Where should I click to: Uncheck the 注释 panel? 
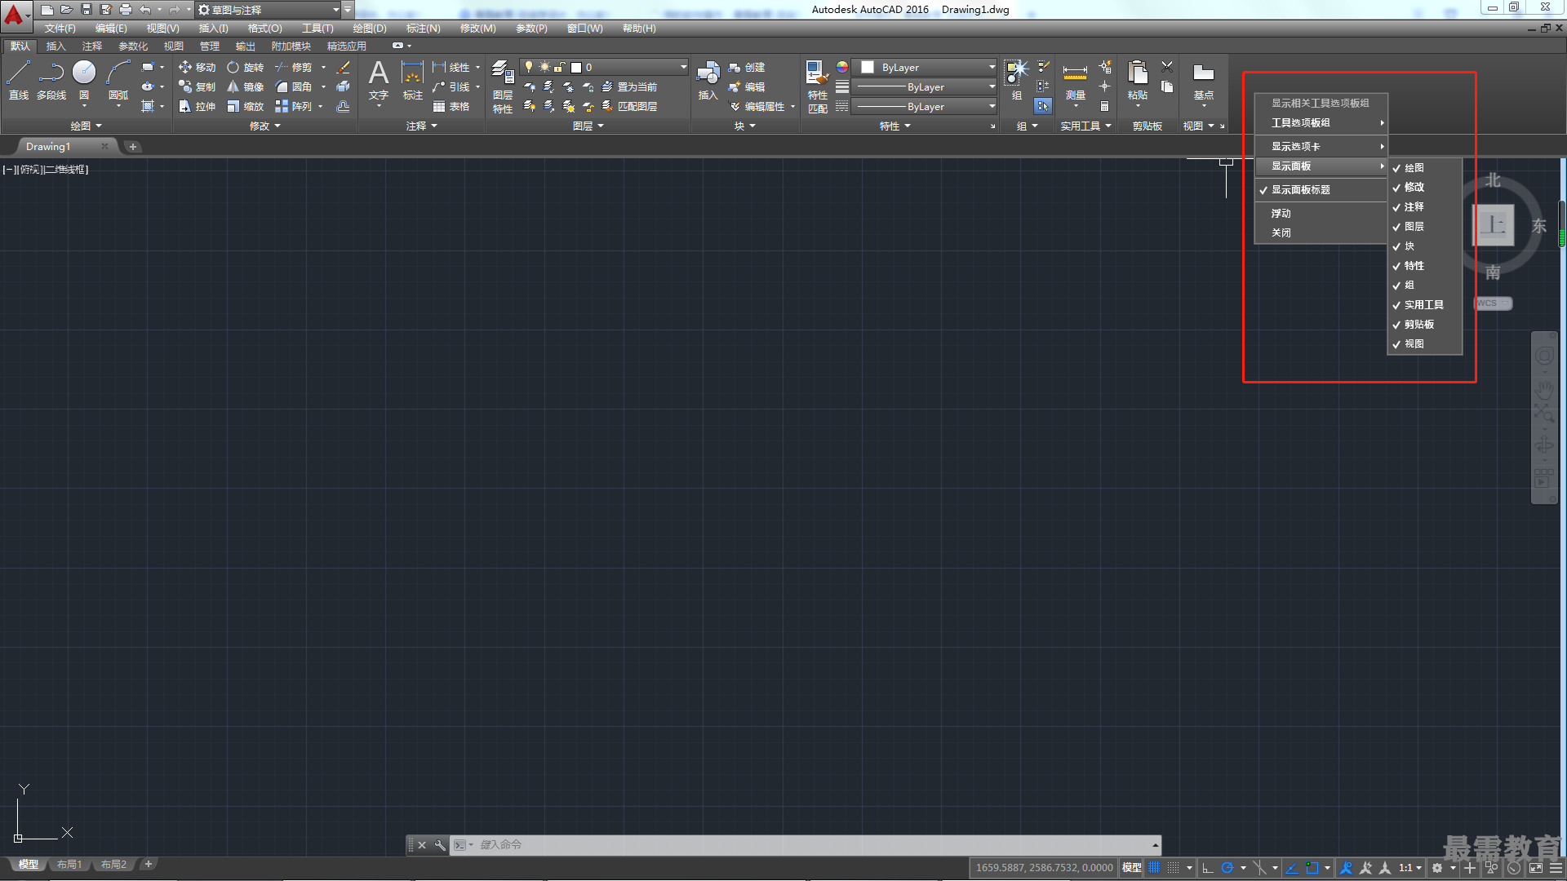coord(1424,207)
